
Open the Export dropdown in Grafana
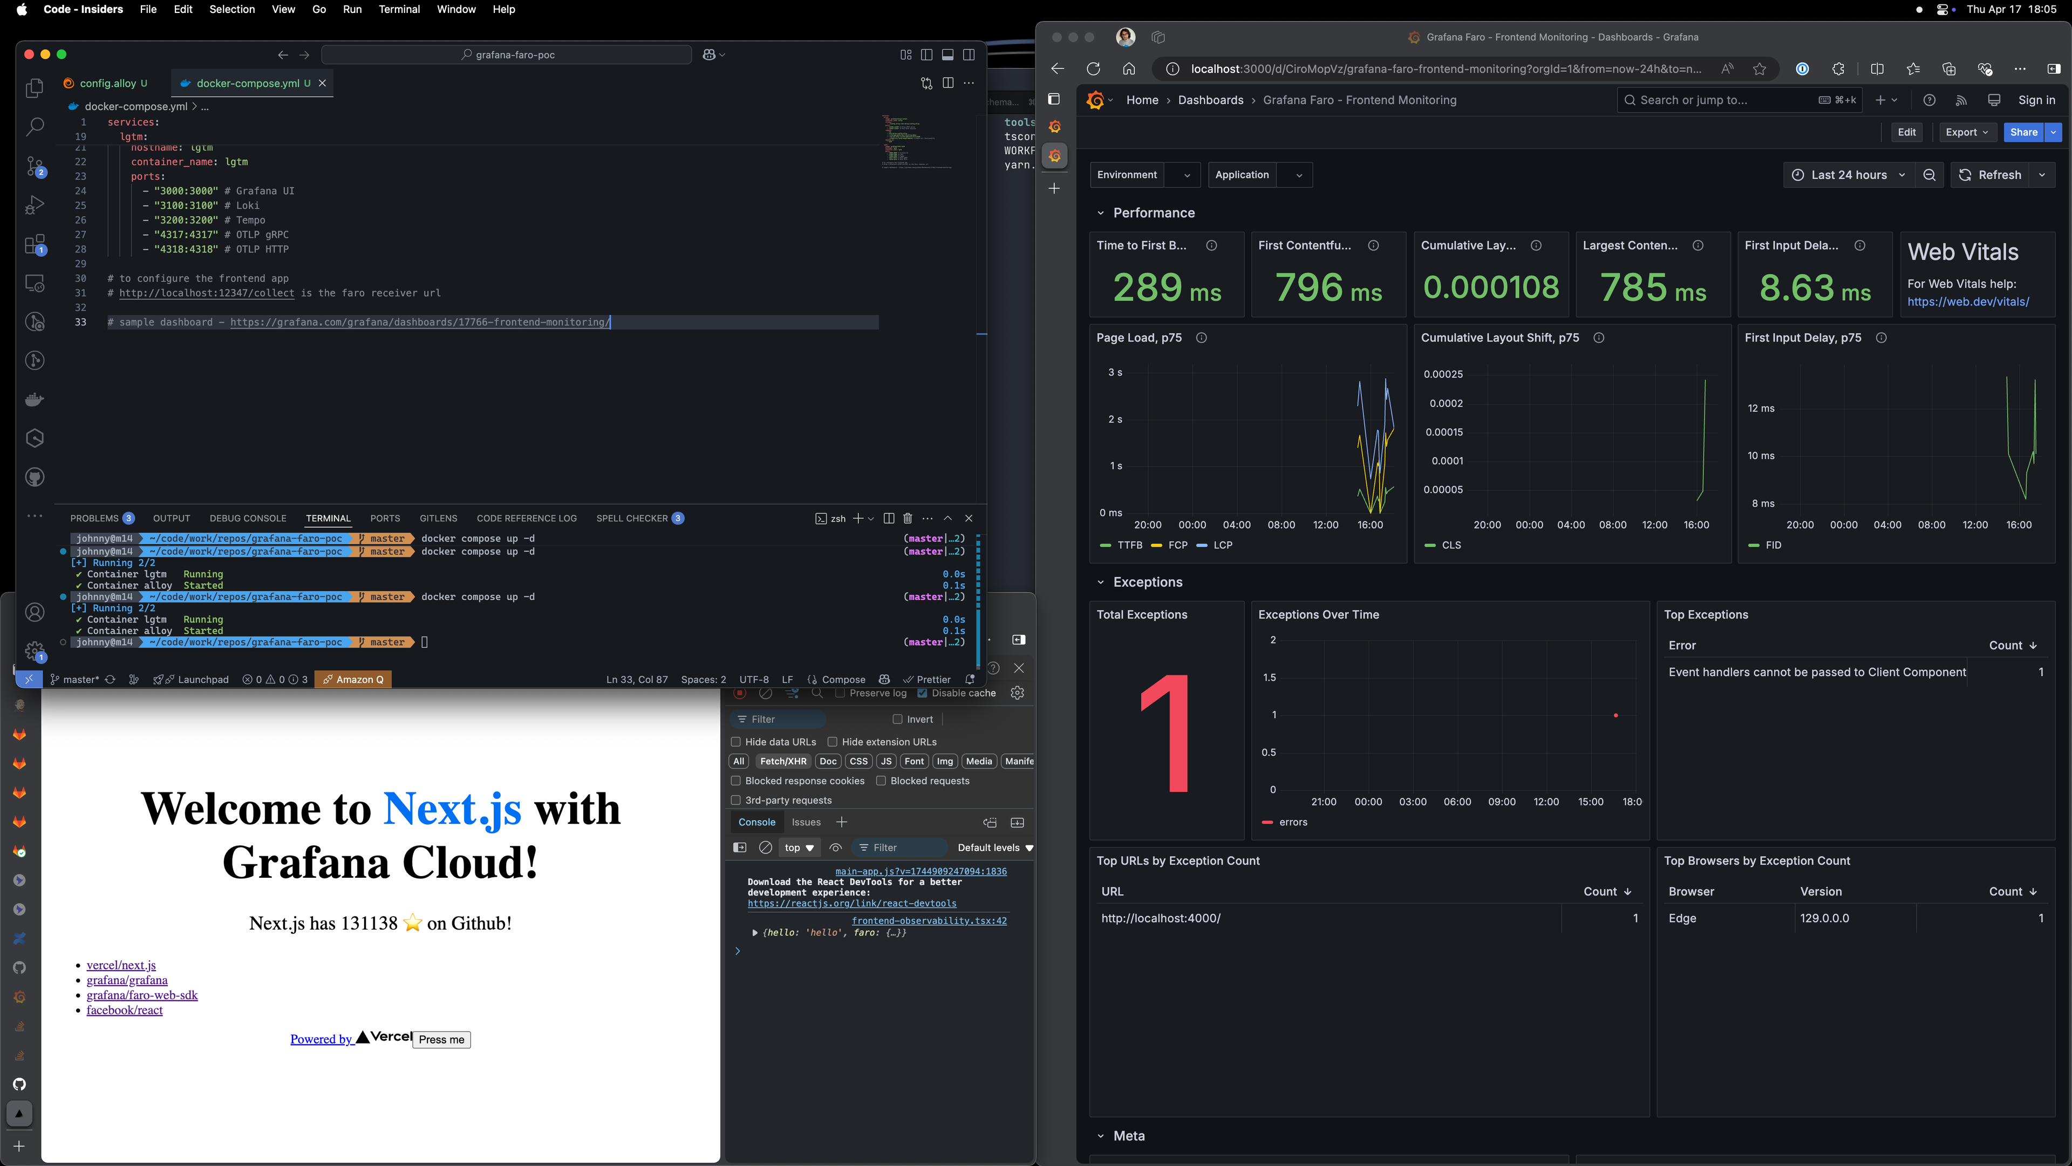click(x=1967, y=132)
